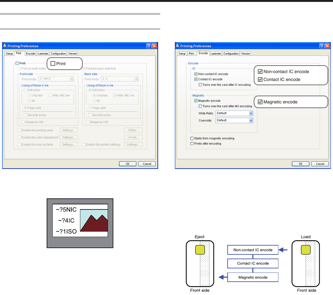Viewport: 333px width, 295px height.
Task: Toggle the Magnetic encode checkbox
Action: click(196, 101)
